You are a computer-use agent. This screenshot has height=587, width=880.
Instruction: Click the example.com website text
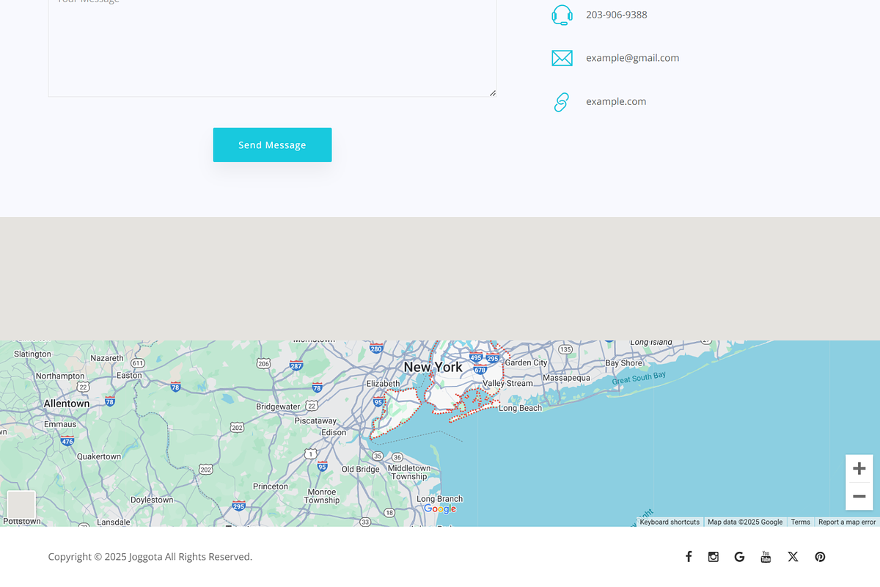click(616, 101)
